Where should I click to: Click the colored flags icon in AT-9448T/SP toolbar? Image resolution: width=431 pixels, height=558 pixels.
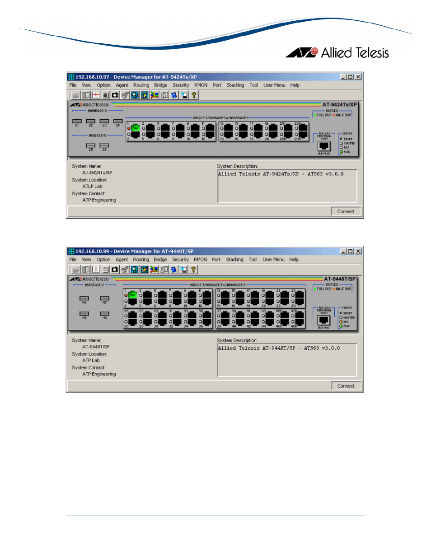point(154,270)
